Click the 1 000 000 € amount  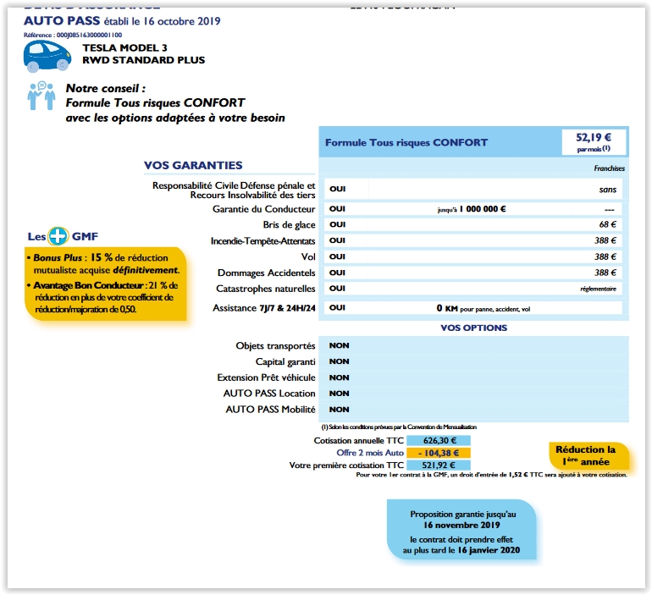483,209
